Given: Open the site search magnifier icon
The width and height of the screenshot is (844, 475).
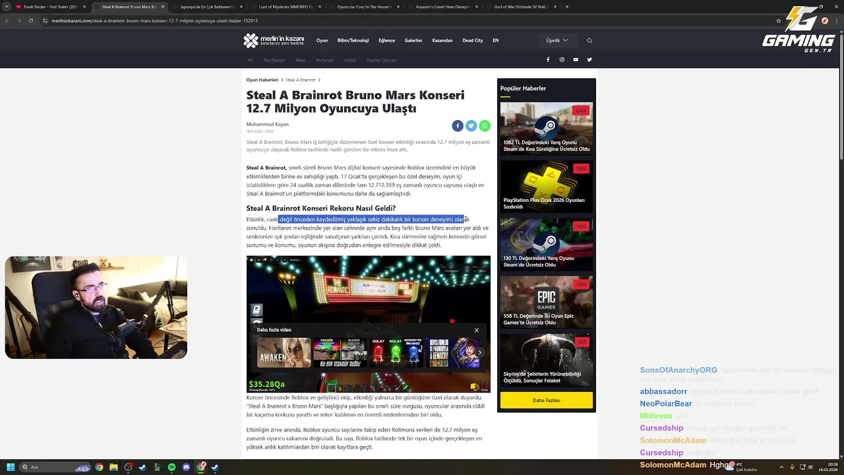Looking at the screenshot, I should [x=589, y=40].
